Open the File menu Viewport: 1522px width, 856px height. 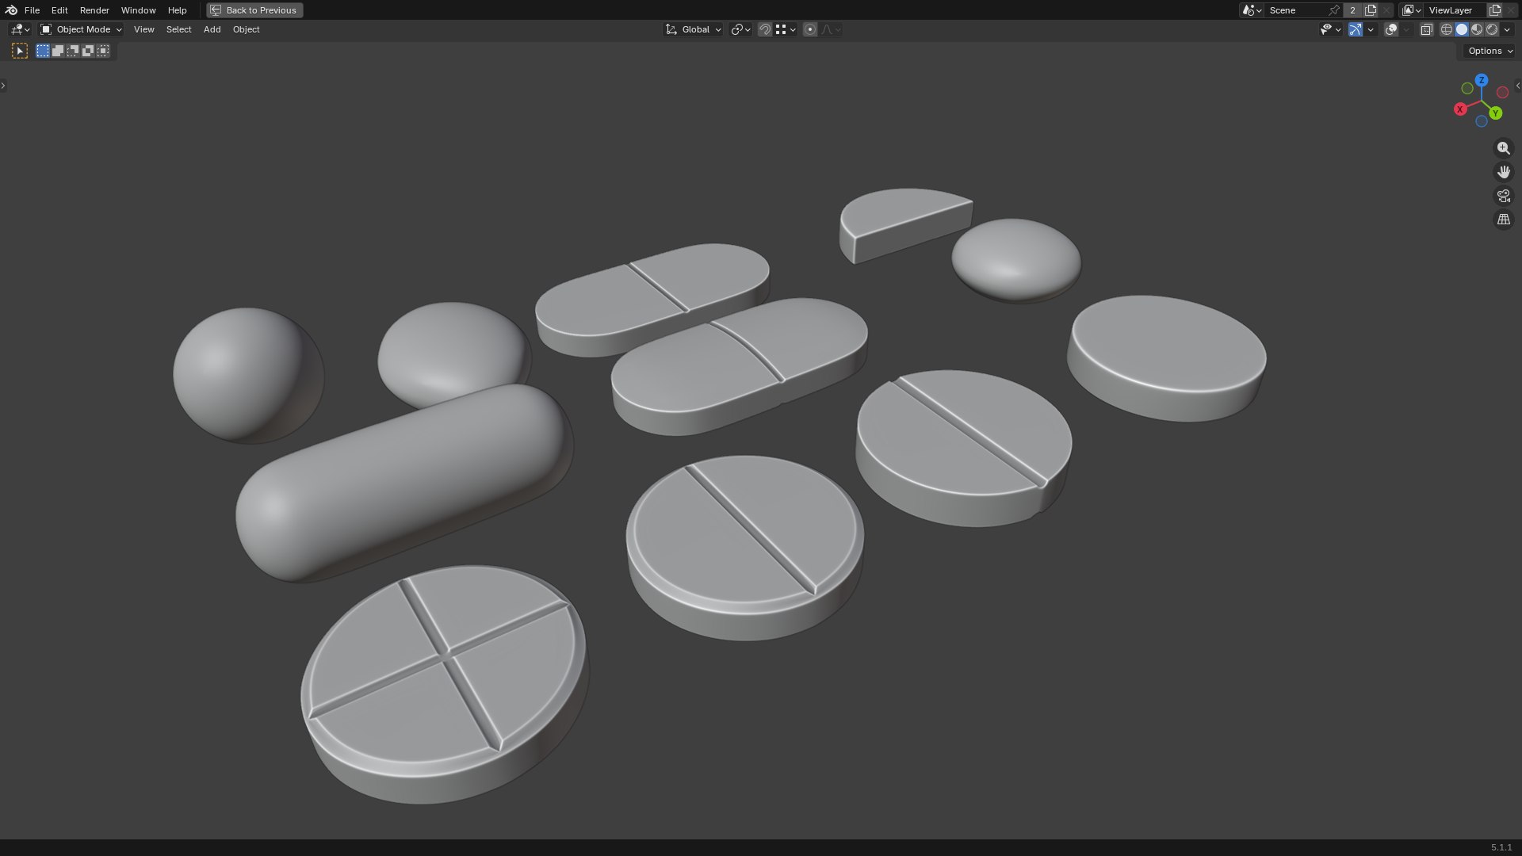[32, 10]
